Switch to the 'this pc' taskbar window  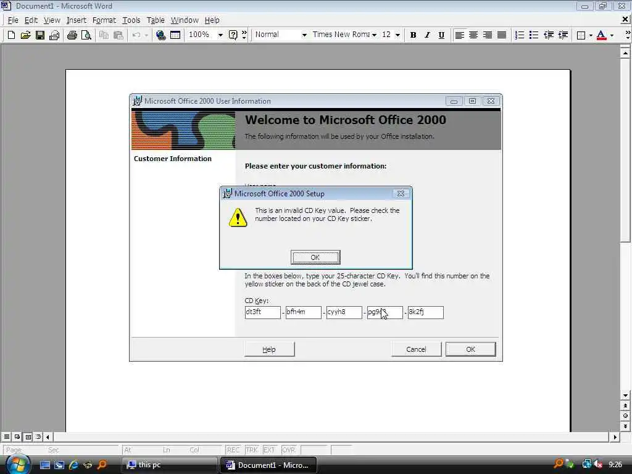coord(170,465)
